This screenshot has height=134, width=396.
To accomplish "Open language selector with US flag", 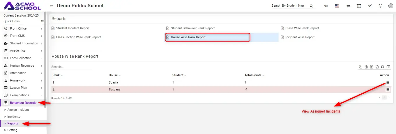I will [x=337, y=6].
